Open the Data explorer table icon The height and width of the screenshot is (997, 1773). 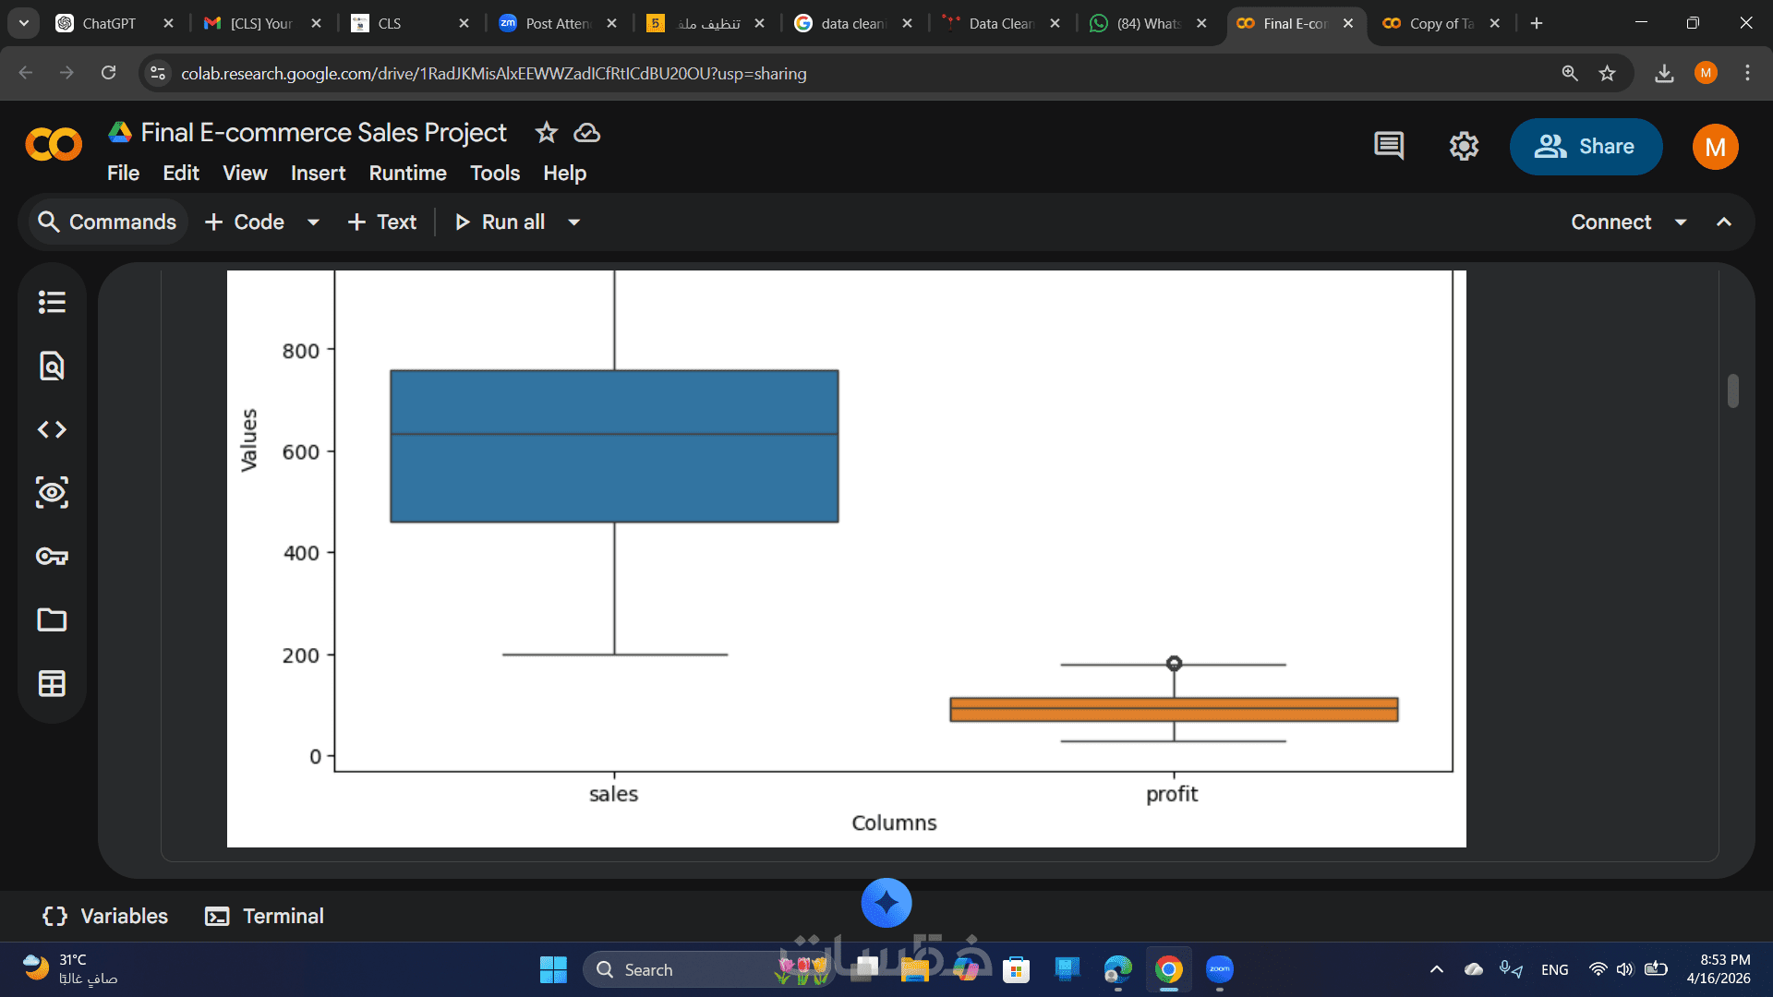pyautogui.click(x=52, y=683)
